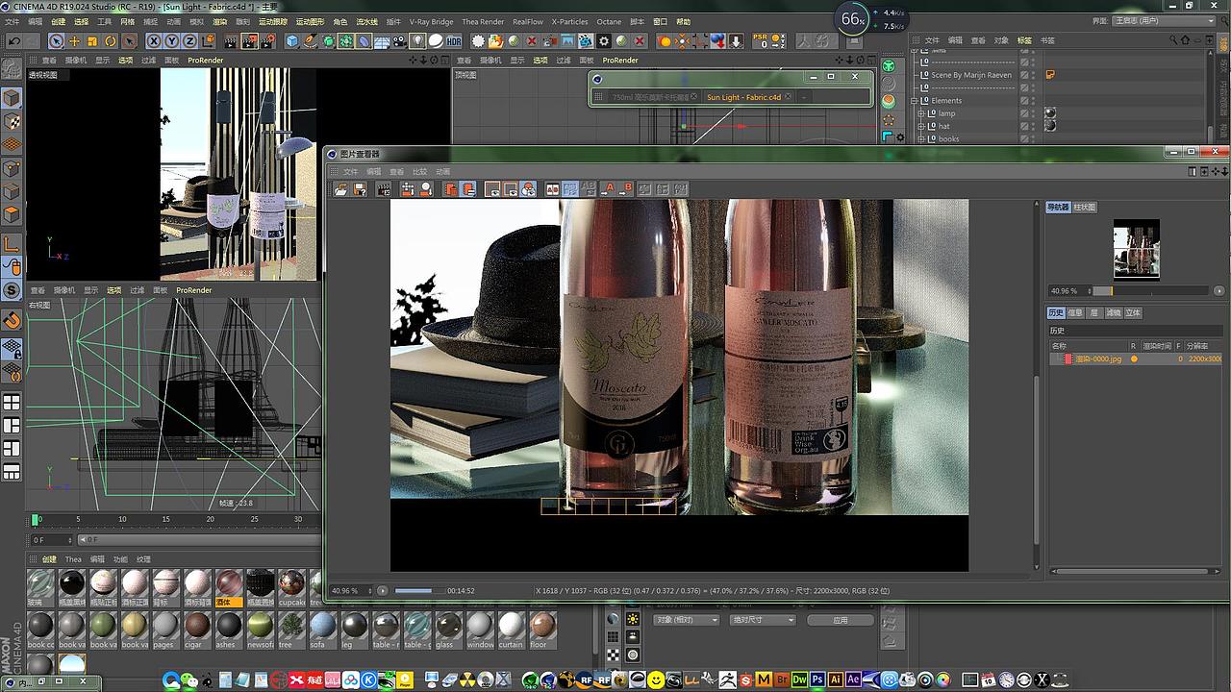1231x692 pixels.
Task: Select the Rotate tool in top toolbar
Action: tap(111, 41)
